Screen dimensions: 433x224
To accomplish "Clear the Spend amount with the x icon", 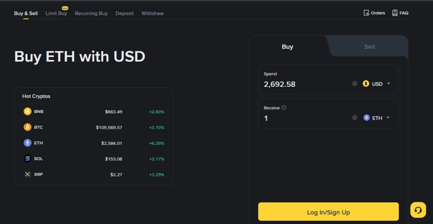I will pyautogui.click(x=355, y=84).
